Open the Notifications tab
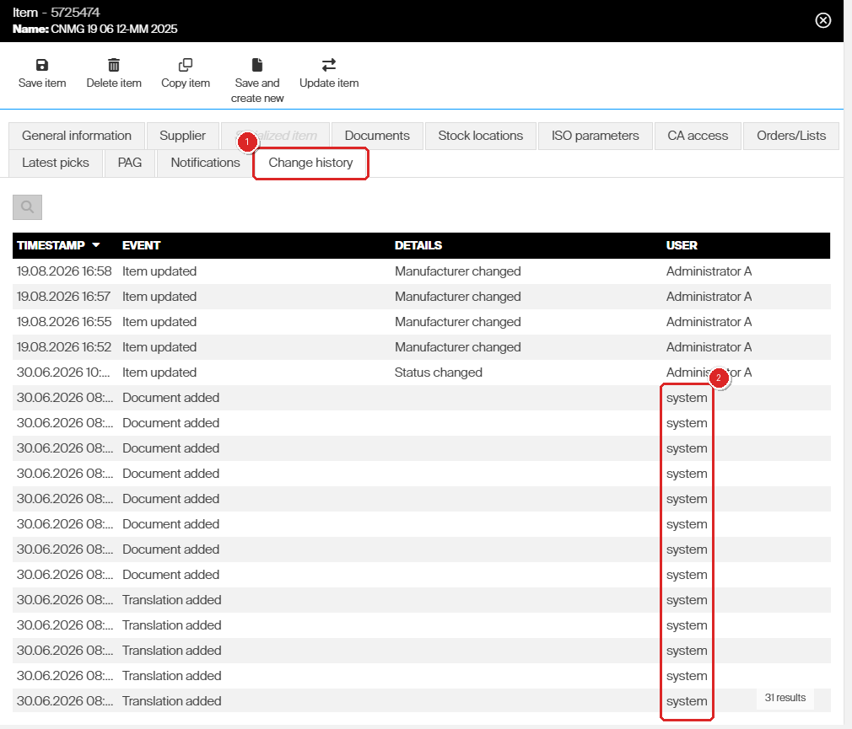 click(205, 163)
